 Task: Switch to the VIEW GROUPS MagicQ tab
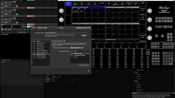click(68, 4)
